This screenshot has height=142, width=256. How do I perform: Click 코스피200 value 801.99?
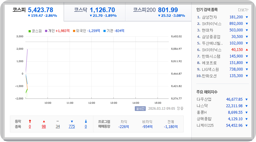point(168,10)
